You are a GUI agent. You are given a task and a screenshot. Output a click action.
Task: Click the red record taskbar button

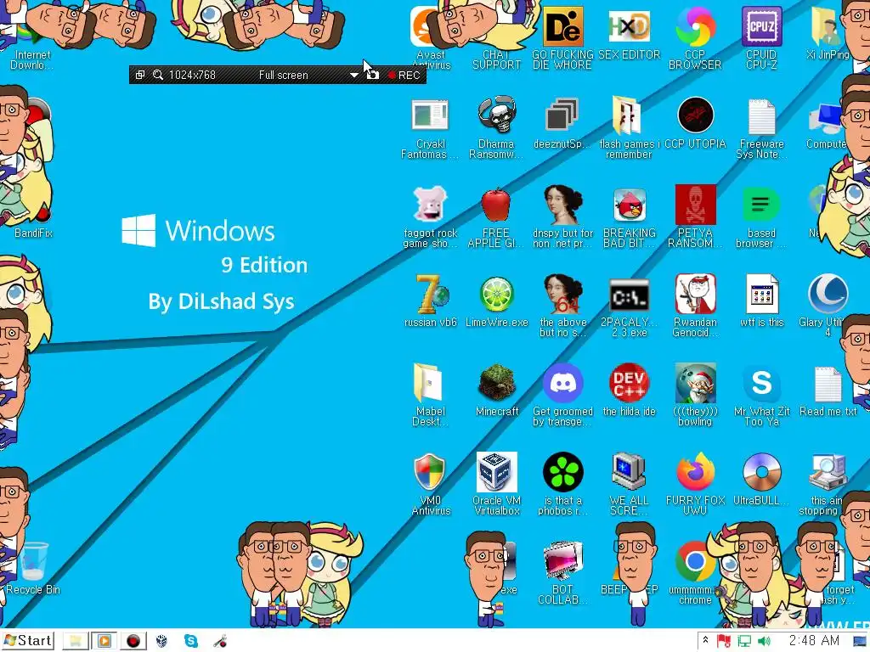[133, 642]
